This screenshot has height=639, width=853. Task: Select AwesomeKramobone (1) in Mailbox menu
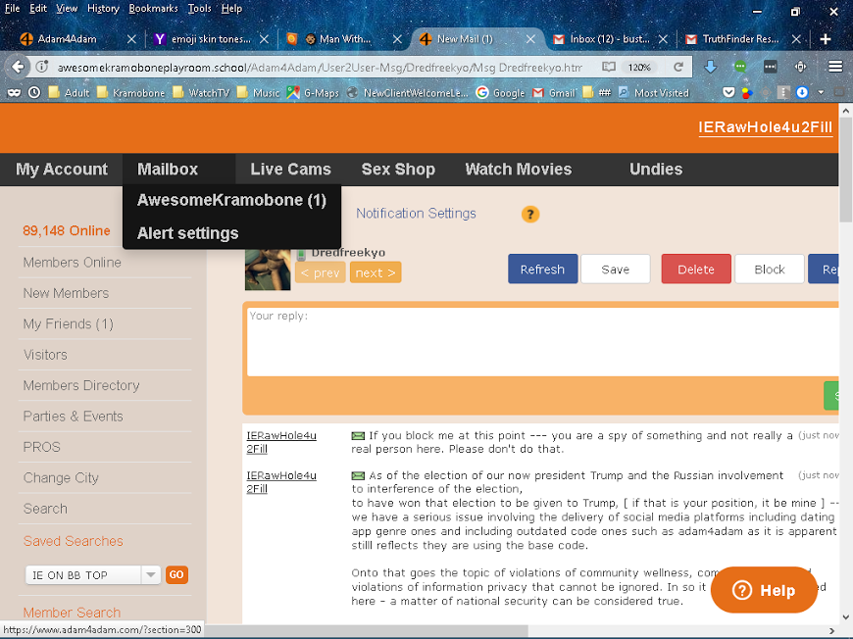pyautogui.click(x=231, y=200)
